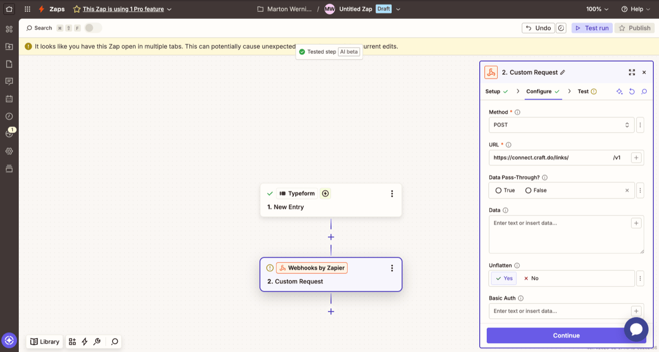Viewport: 659px width, 352px height.
Task: Open the Untitled Zap title dropdown chevron
Action: tap(398, 8)
